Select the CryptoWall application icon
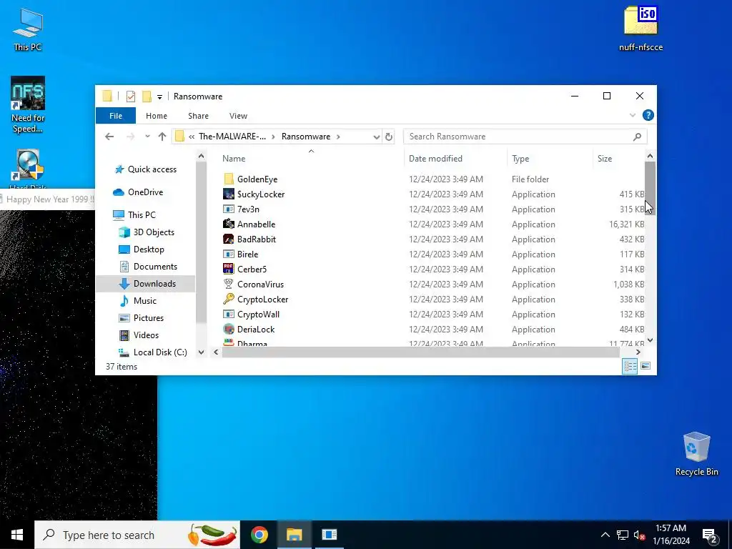This screenshot has height=549, width=732. pyautogui.click(x=228, y=315)
